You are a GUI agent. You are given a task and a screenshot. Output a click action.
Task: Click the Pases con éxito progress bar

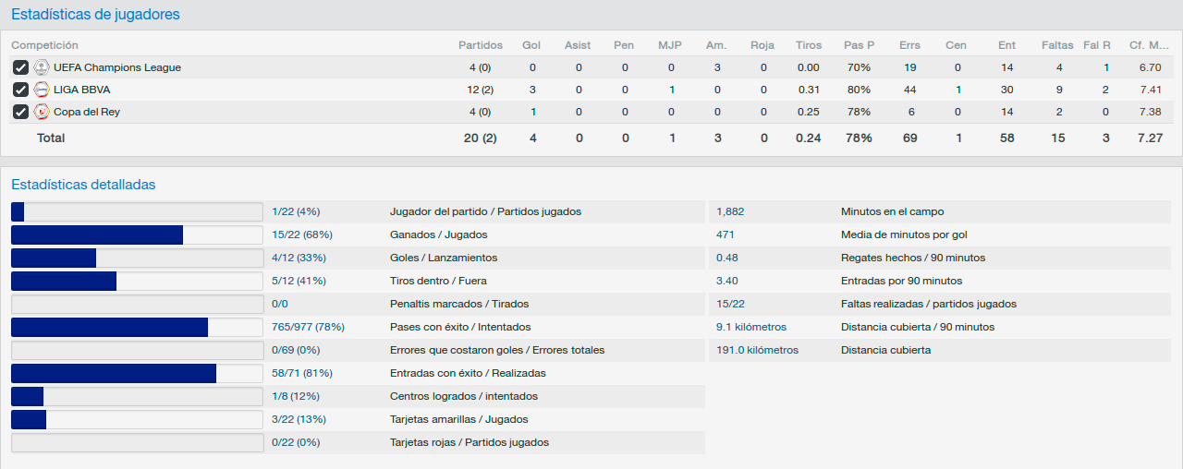pyautogui.click(x=137, y=327)
